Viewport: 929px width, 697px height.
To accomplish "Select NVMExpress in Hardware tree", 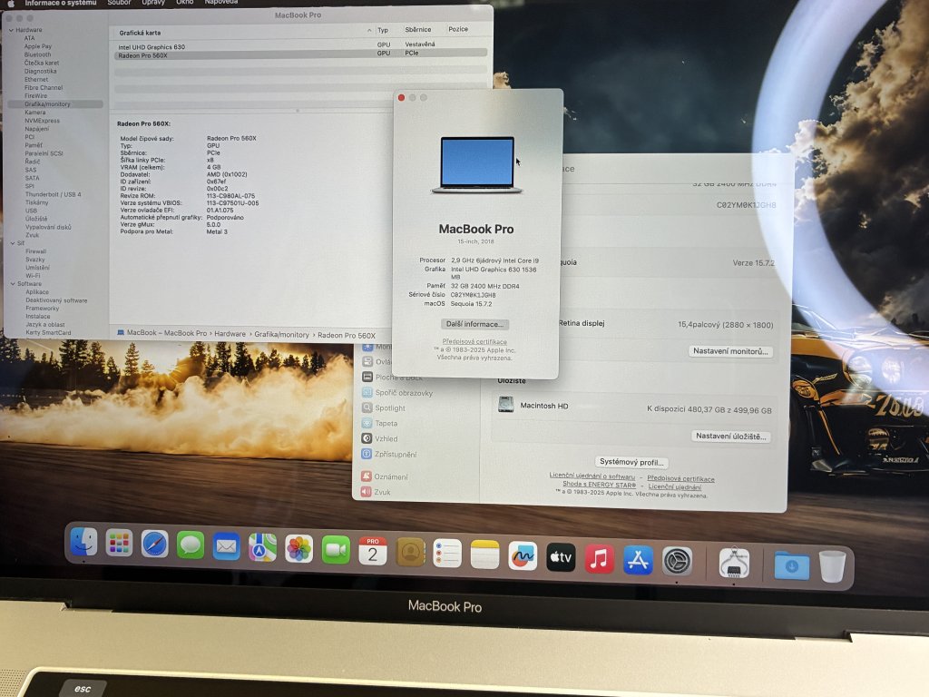I will [x=42, y=121].
